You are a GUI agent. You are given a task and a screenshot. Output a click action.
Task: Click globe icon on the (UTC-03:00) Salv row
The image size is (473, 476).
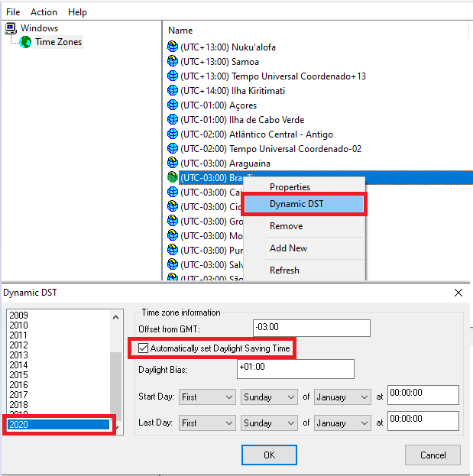[x=173, y=264]
